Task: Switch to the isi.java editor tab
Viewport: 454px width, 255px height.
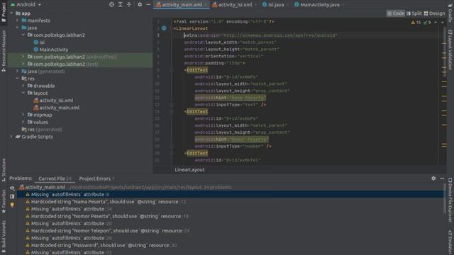Action: click(275, 5)
